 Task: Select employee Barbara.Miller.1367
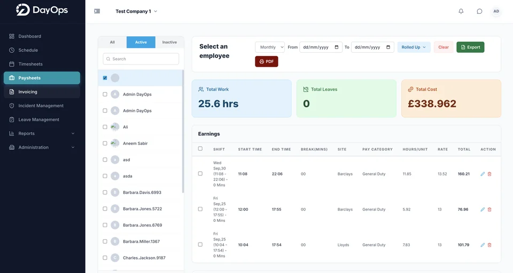click(141, 242)
